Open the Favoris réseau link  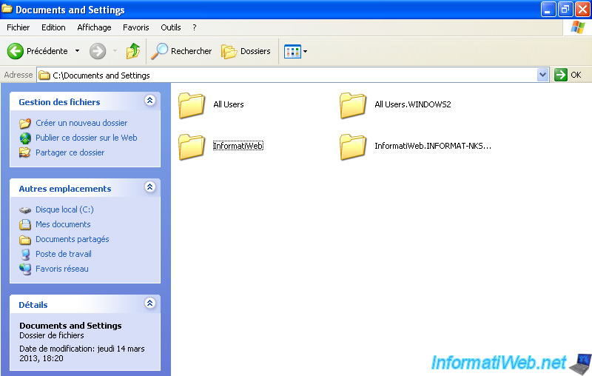click(x=62, y=269)
